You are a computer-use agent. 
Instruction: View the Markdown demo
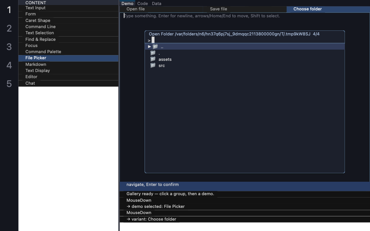click(69, 64)
